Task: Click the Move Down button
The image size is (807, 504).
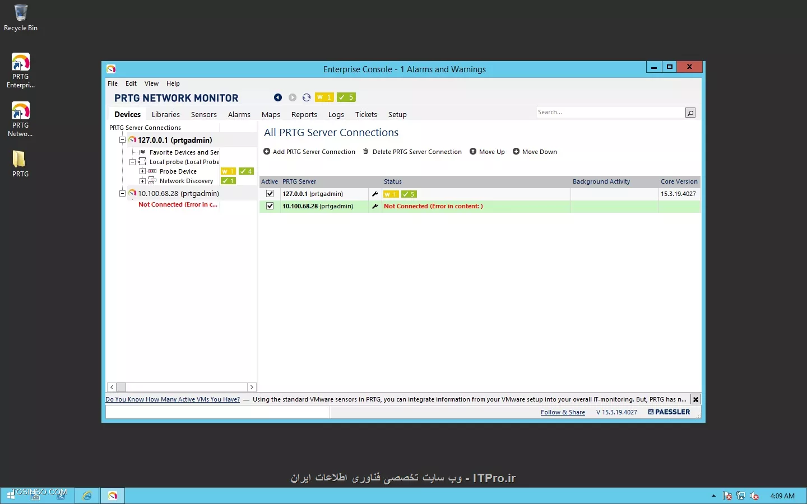Action: 535,152
